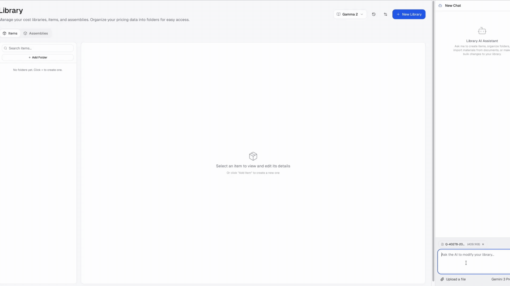
Task: Click the document icon on the Q-40278 attachment
Action: click(x=442, y=244)
